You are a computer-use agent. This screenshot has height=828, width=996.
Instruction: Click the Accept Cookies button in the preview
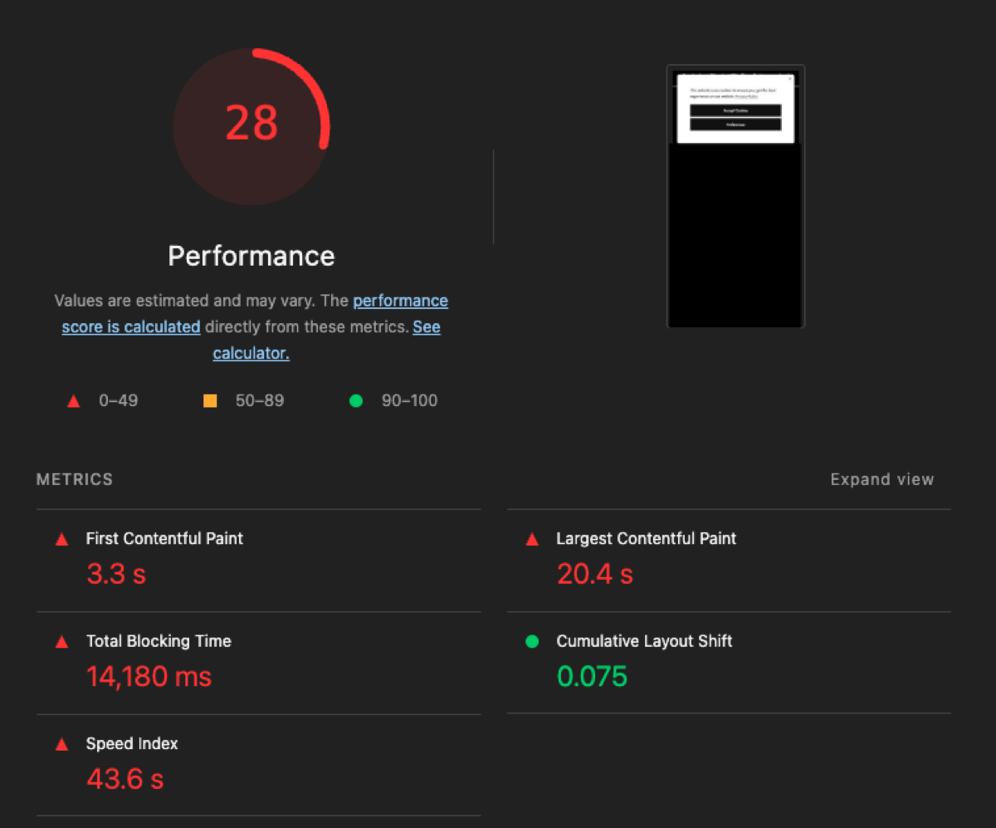tap(735, 110)
